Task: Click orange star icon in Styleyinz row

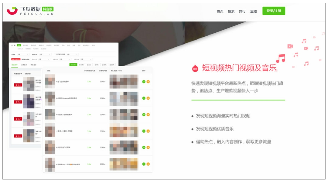Action: click(148, 98)
